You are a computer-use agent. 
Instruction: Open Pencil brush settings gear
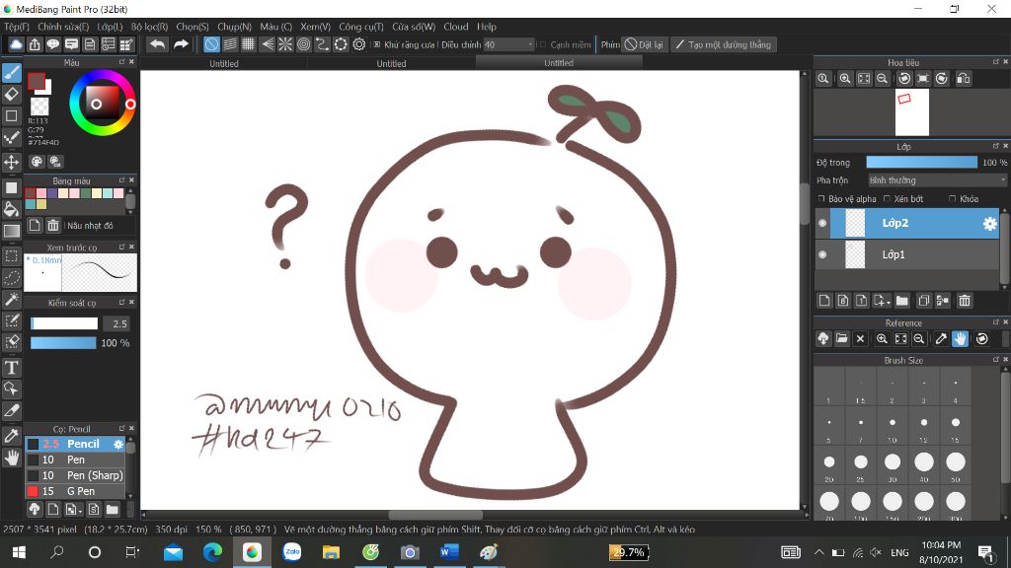pyautogui.click(x=118, y=444)
